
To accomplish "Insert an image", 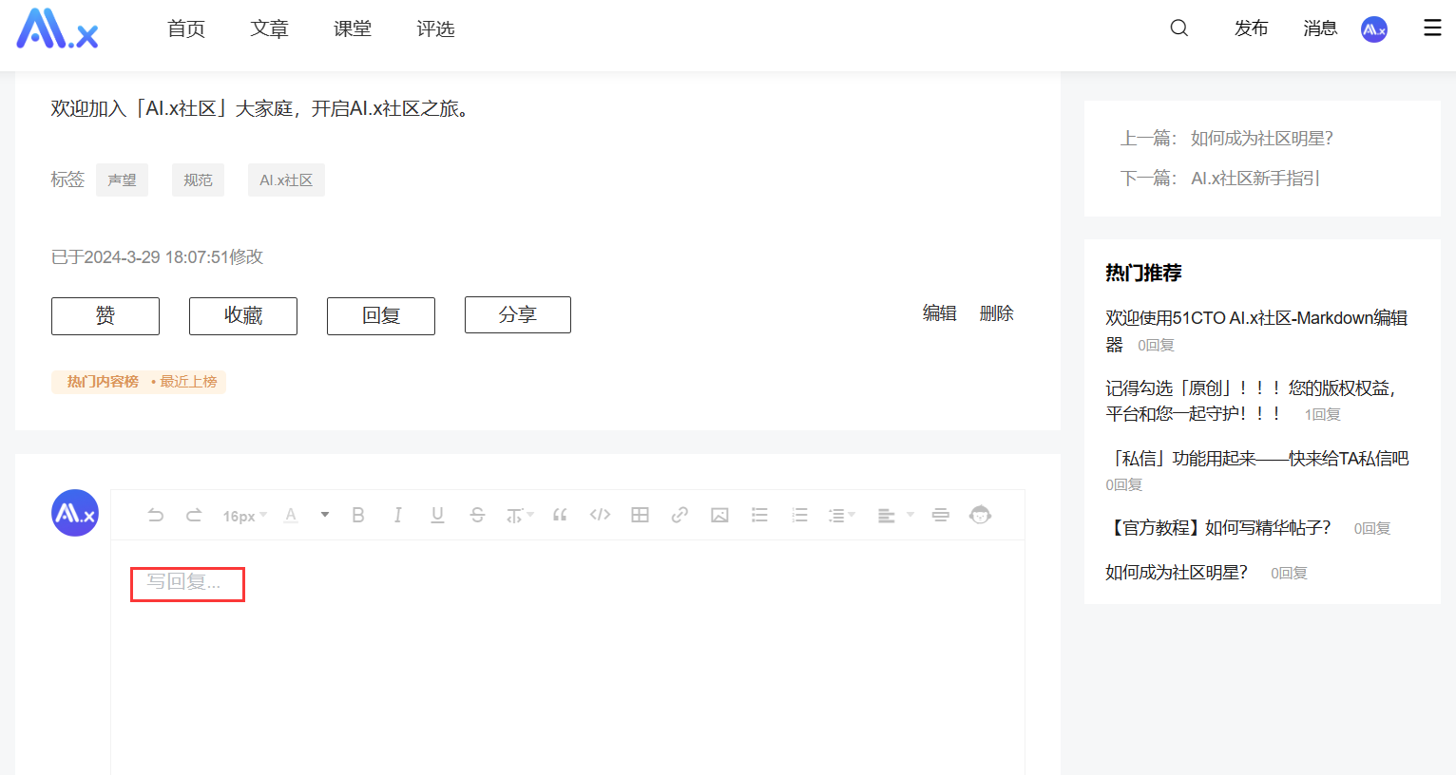I will (719, 515).
